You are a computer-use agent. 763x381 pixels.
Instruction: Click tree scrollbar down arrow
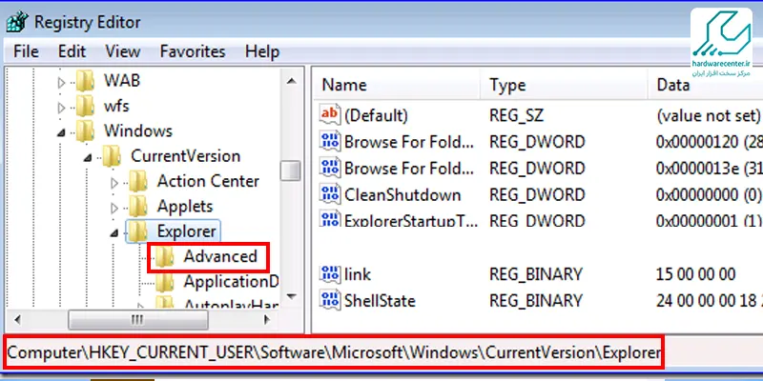(291, 296)
